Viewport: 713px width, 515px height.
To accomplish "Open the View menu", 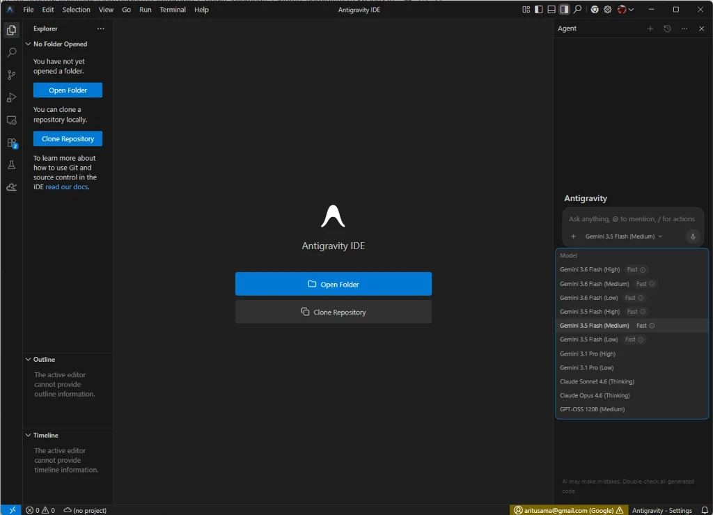I will point(106,9).
